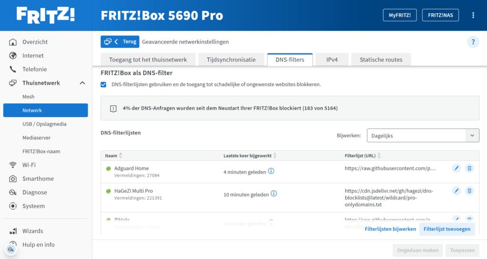
Task: Click the warning icon in blocked-requests notice
Action: click(x=113, y=109)
